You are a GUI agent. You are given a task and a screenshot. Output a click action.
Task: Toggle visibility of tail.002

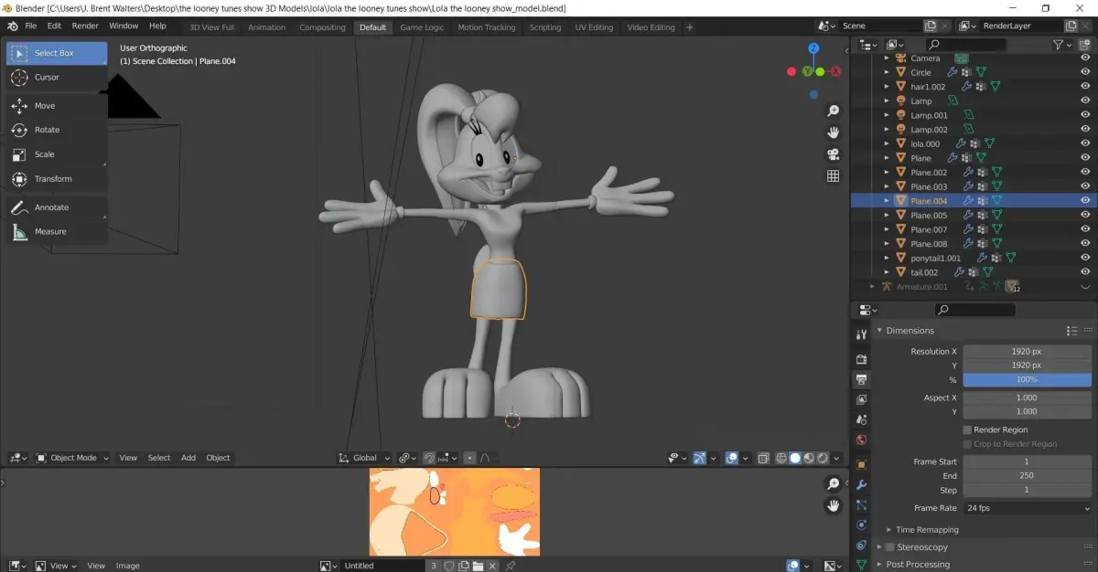1085,272
